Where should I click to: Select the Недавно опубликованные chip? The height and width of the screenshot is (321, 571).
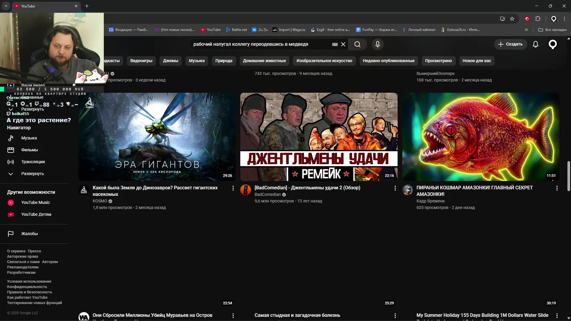[389, 61]
